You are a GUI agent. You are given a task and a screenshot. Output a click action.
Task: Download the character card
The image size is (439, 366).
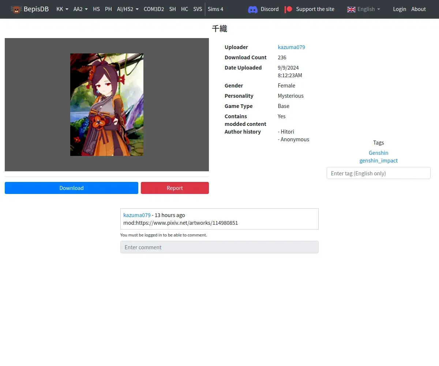click(71, 188)
